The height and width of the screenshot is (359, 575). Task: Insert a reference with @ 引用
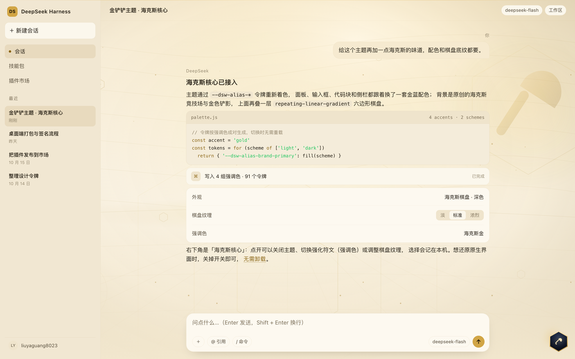[x=218, y=342]
